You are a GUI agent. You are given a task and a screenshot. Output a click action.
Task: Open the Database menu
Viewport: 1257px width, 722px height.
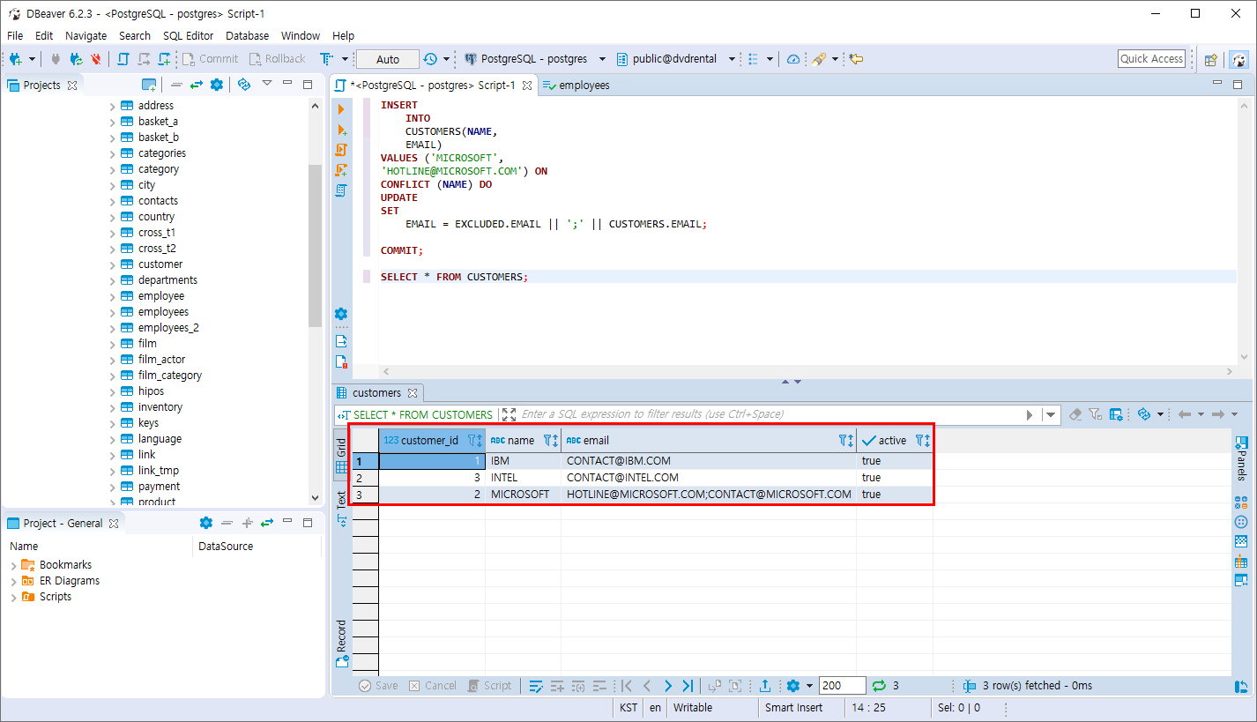(247, 35)
